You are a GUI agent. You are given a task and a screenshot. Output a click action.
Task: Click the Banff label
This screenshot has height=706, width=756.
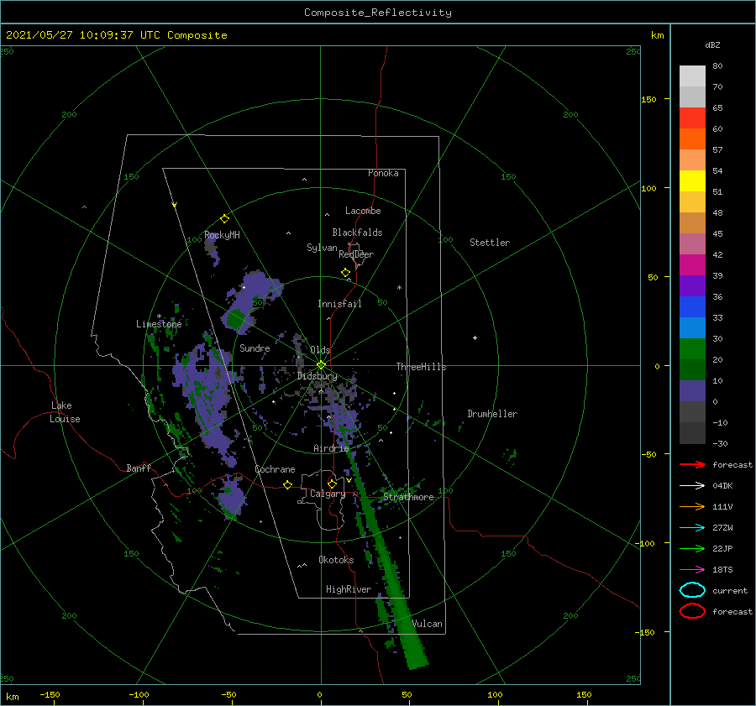139,468
